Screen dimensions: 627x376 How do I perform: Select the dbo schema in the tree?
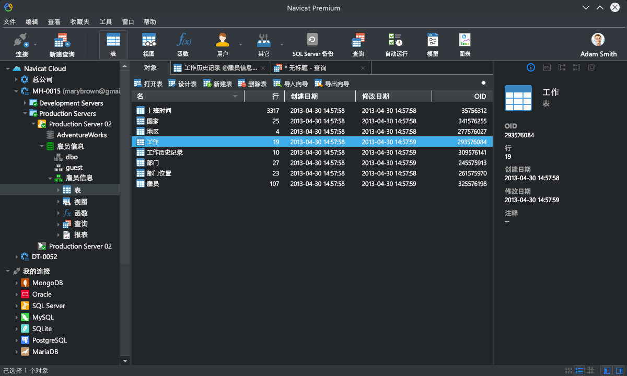click(x=72, y=157)
